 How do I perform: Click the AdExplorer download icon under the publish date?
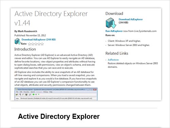coord(17,41)
